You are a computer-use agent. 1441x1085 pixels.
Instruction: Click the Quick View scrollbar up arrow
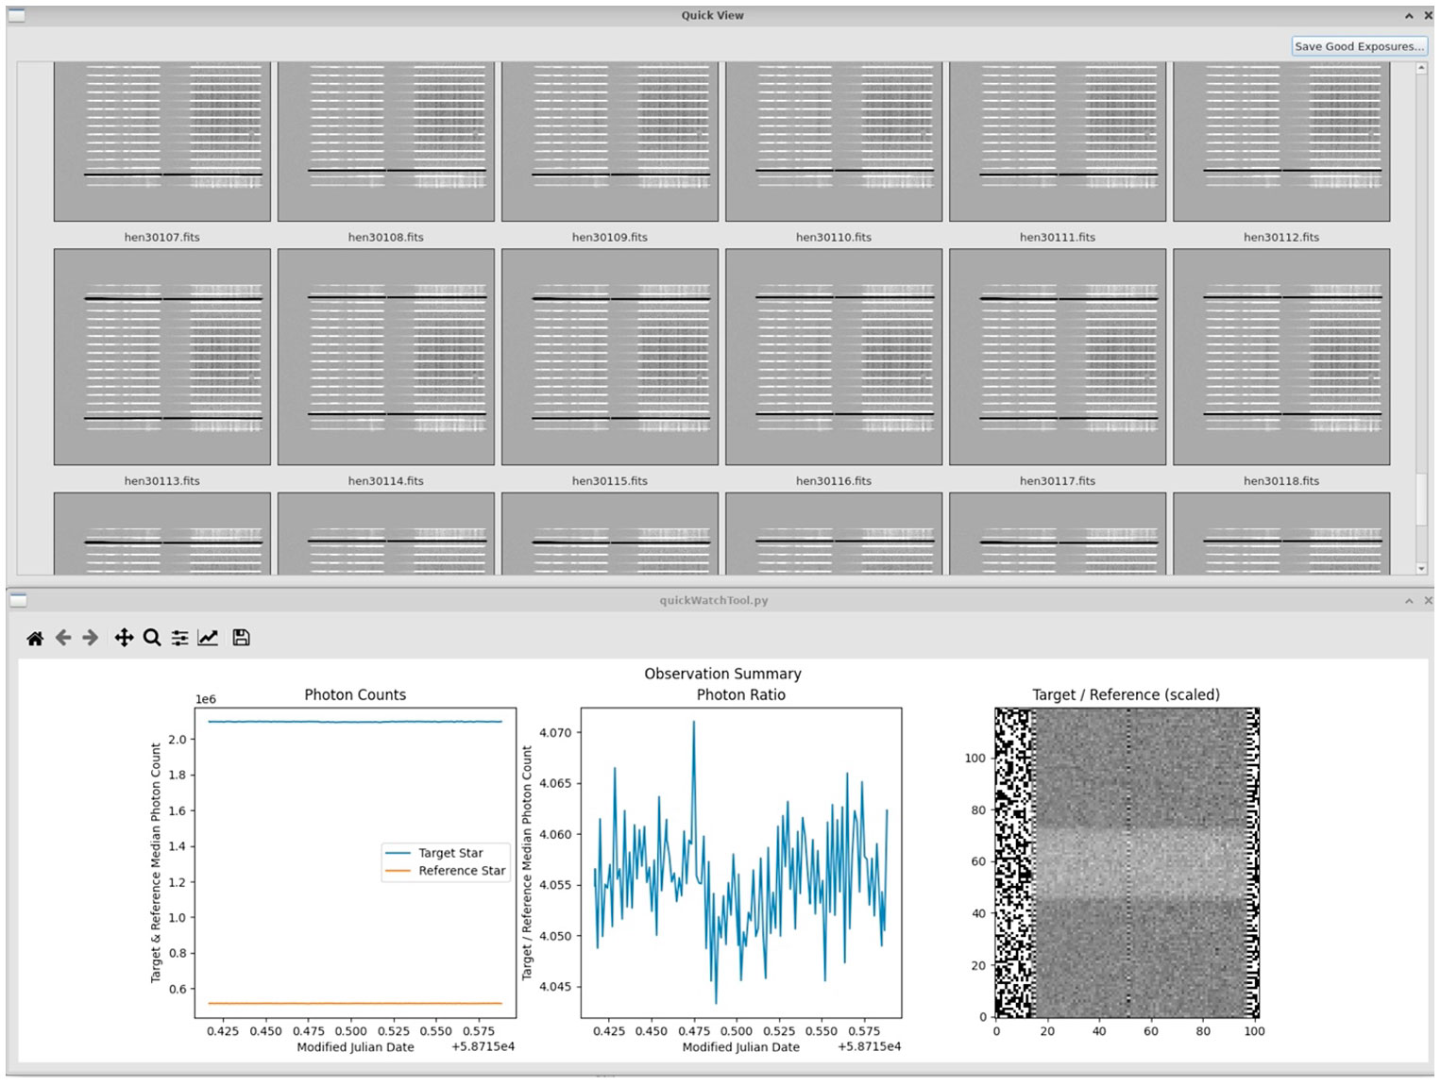1421,69
